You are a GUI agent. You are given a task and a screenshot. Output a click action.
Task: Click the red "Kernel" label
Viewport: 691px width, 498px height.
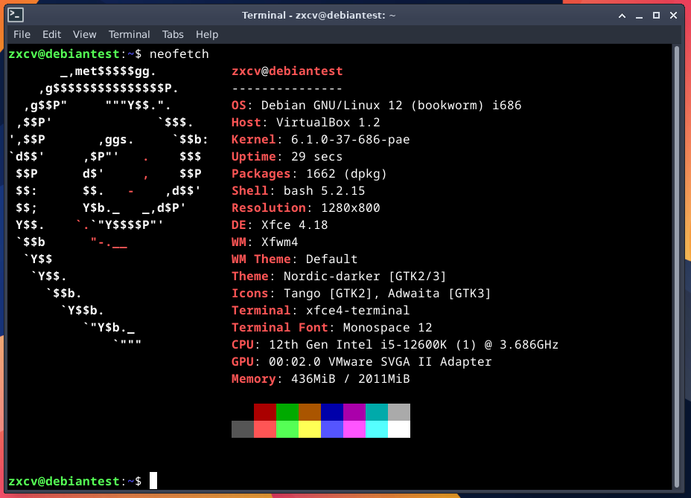254,140
